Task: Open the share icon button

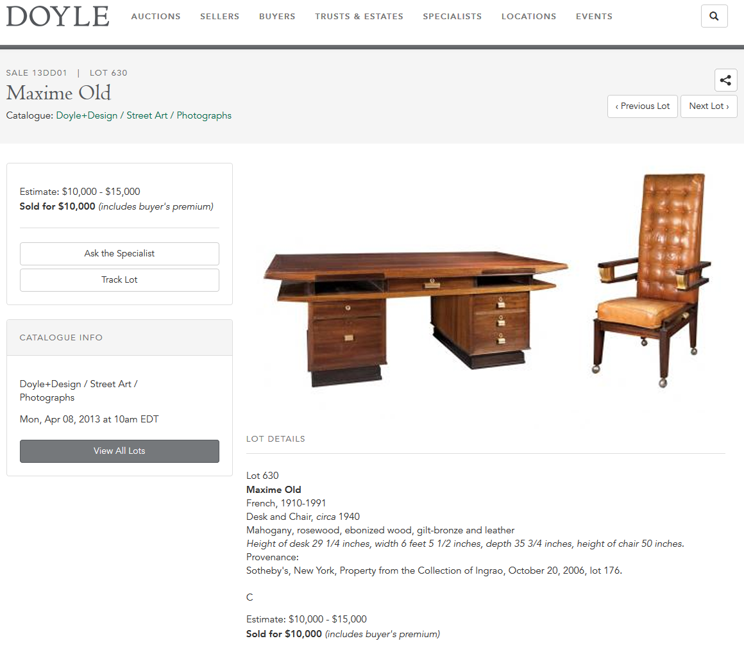Action: (x=725, y=80)
